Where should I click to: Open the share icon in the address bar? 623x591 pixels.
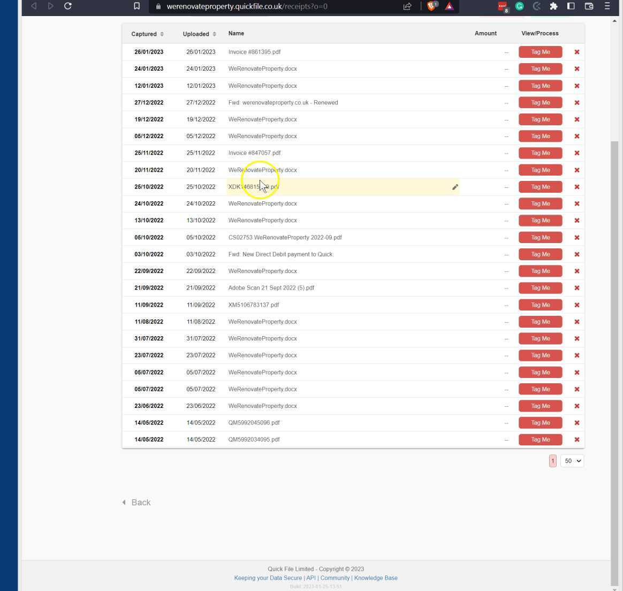pyautogui.click(x=407, y=6)
